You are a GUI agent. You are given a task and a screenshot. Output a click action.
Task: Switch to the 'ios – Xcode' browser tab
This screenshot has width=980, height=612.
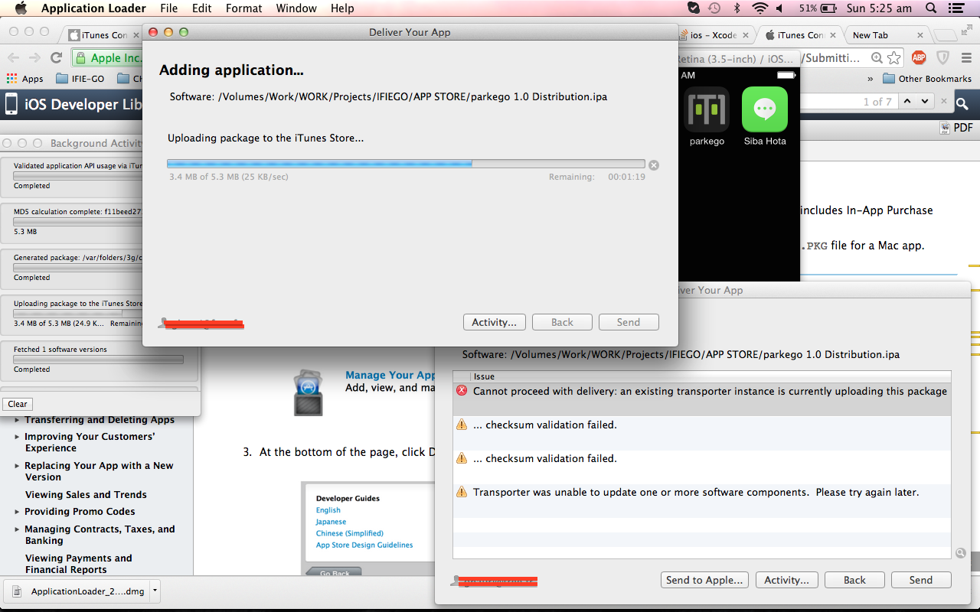(713, 35)
